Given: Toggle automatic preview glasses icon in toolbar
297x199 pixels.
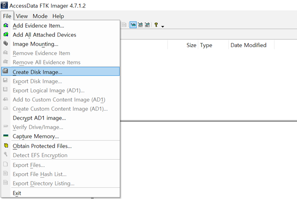Looking at the screenshot, I should tap(133, 25).
